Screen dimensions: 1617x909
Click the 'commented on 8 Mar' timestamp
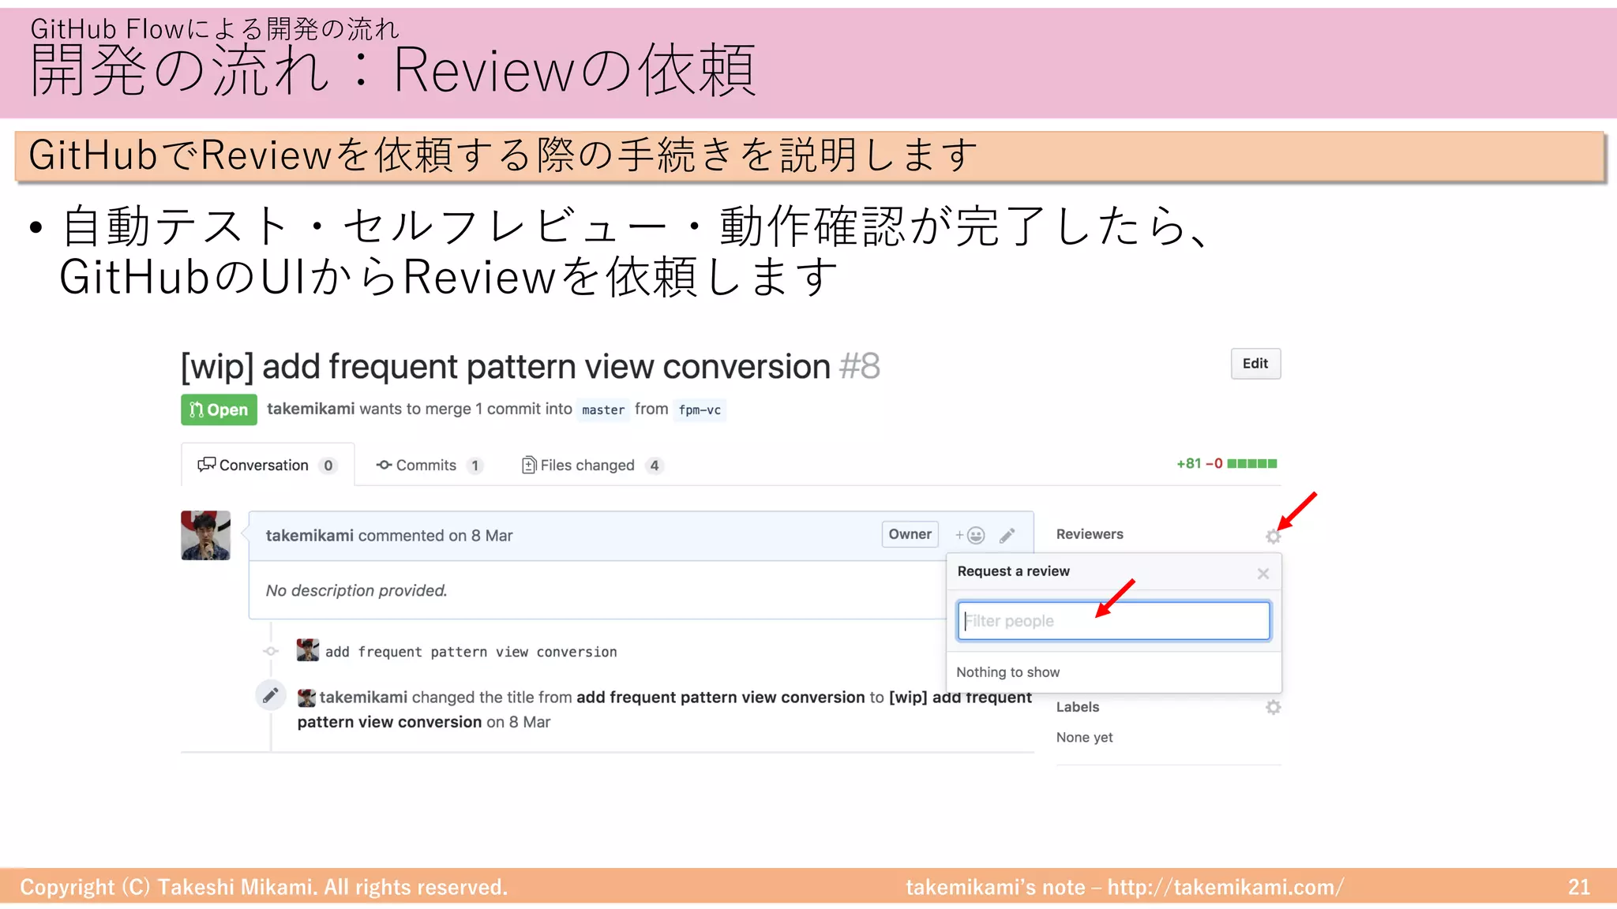436,535
